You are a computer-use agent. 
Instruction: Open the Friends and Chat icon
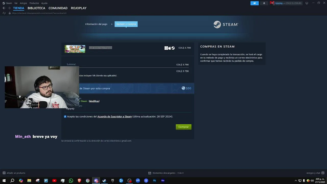point(323,173)
